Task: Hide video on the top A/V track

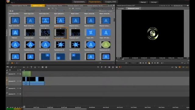Action: [x=18, y=74]
